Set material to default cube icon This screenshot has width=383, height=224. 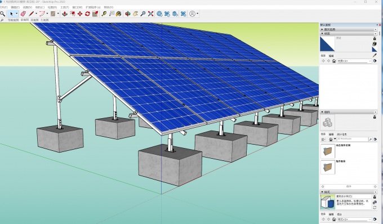pyautogui.click(x=375, y=44)
